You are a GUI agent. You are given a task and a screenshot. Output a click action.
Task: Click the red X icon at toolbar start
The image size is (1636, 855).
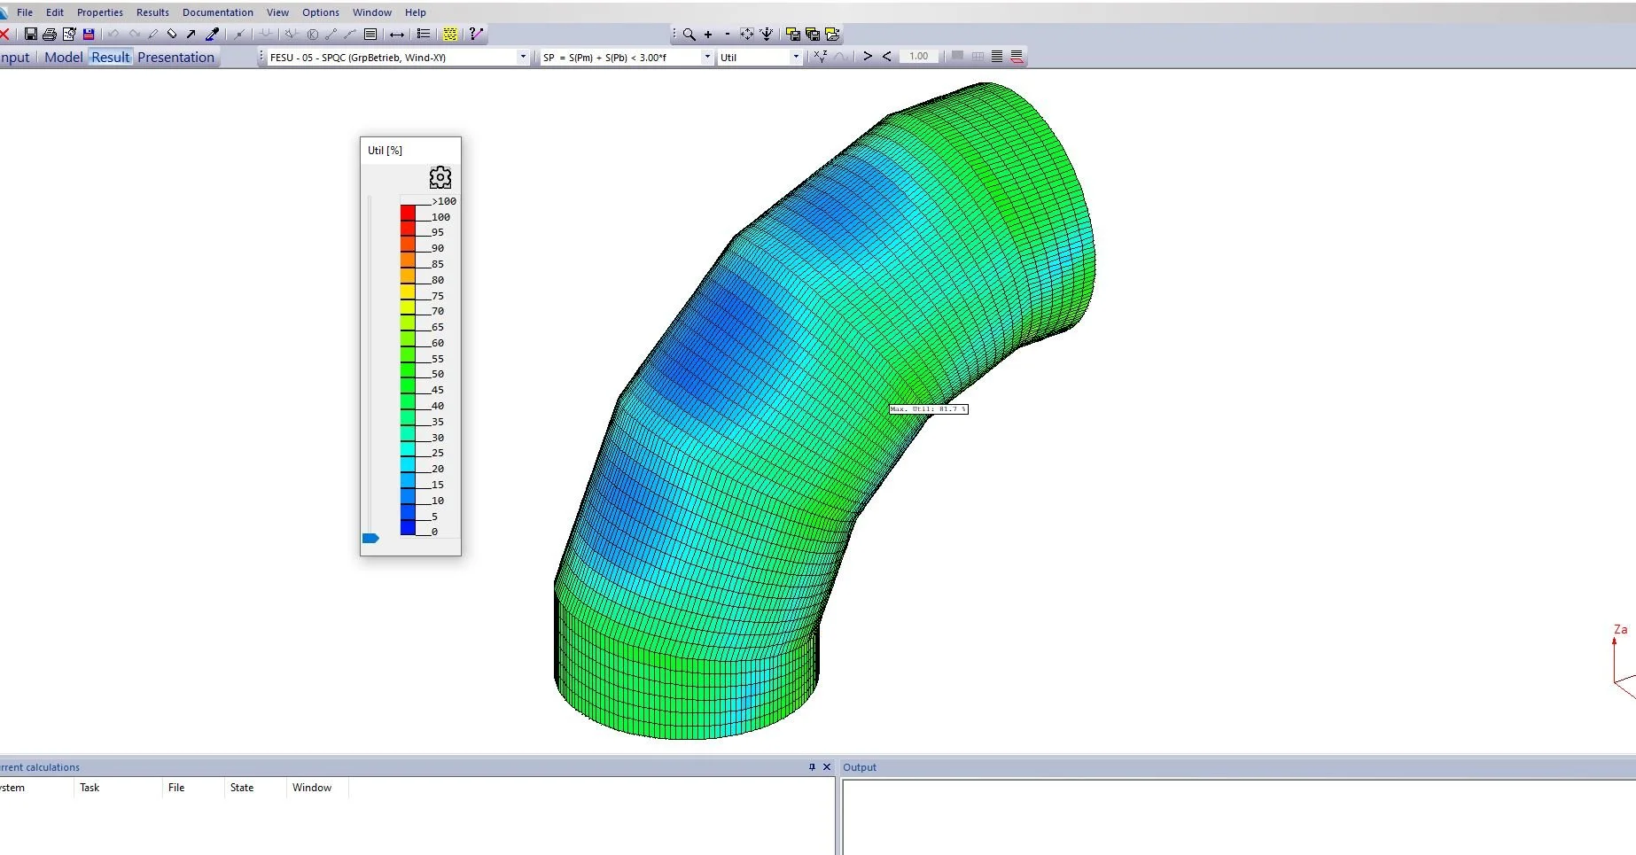coord(4,35)
